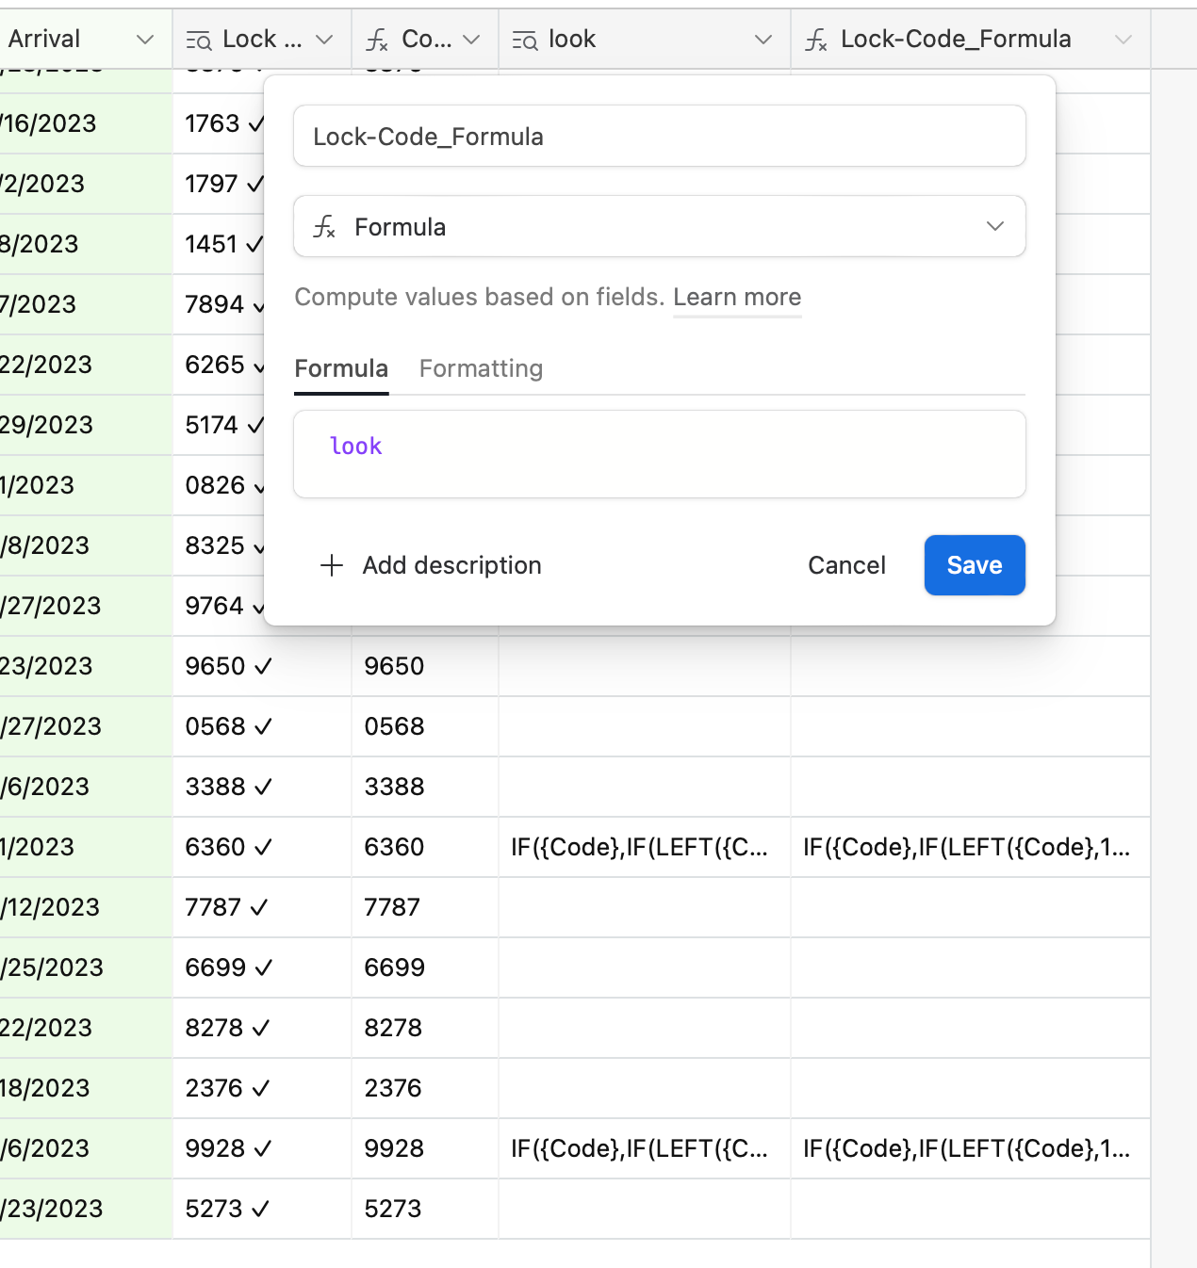Select Lock cell with 9764
1197x1268 pixels.
click(x=219, y=606)
